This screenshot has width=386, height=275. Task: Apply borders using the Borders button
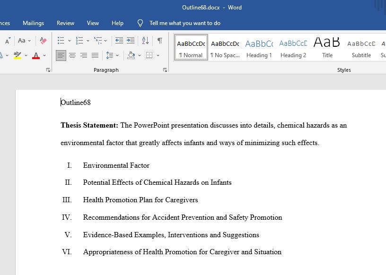(x=149, y=55)
